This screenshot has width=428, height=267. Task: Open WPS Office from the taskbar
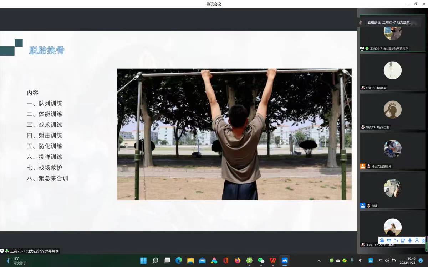[x=273, y=261]
